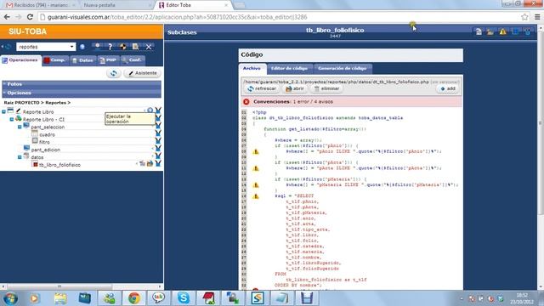Click the phone icon left of reportes dropdown
544x306 pixels.
(7, 47)
